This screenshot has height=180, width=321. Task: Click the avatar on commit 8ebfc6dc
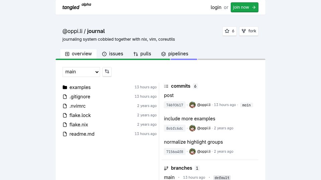pyautogui.click(x=193, y=128)
